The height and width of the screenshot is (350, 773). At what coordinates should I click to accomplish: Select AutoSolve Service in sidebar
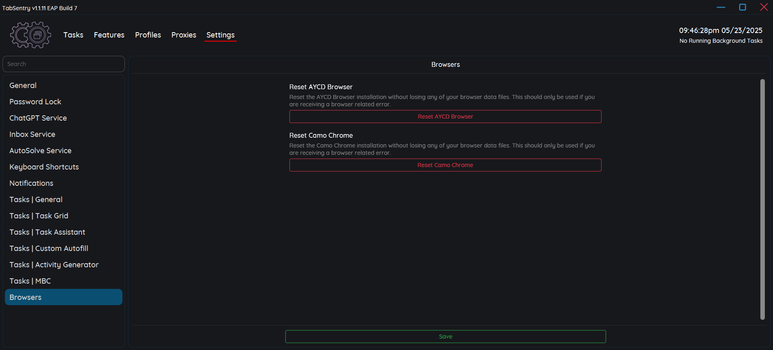pyautogui.click(x=64, y=150)
